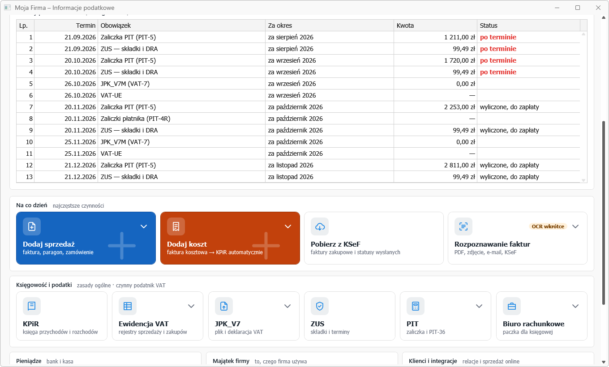Expand the Dodaj sprzedaż options chevron
609x367 pixels.
[144, 226]
